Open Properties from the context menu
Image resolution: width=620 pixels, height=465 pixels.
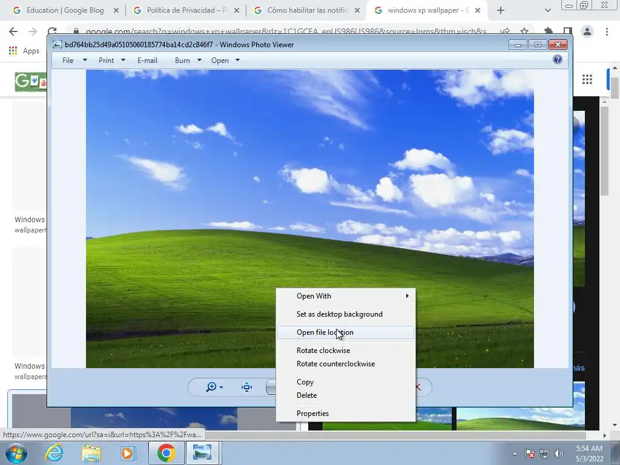click(x=346, y=413)
